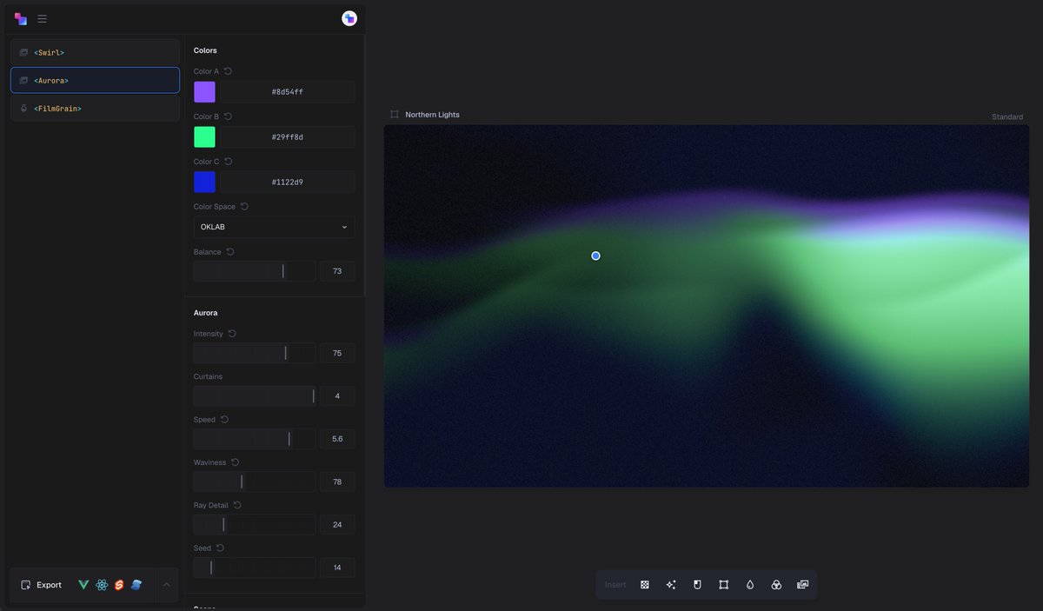Open the Standard quality dropdown
The height and width of the screenshot is (611, 1043).
(1006, 116)
